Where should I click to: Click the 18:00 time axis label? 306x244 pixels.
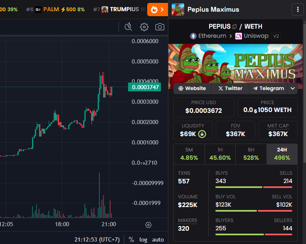click(x=62, y=224)
